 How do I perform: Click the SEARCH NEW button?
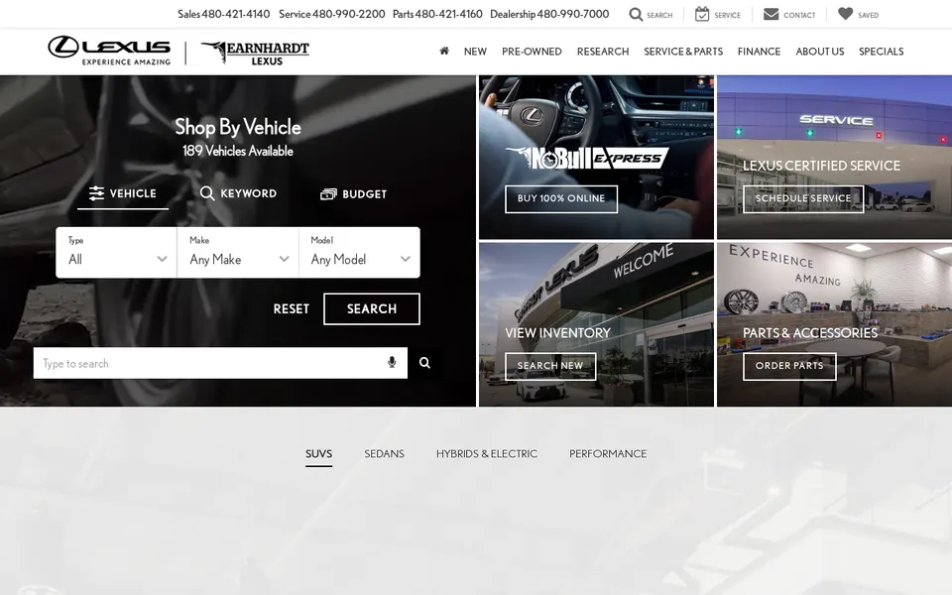pos(550,366)
